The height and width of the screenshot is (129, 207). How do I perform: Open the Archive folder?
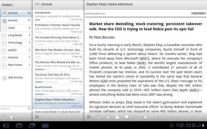pyautogui.click(x=16, y=21)
